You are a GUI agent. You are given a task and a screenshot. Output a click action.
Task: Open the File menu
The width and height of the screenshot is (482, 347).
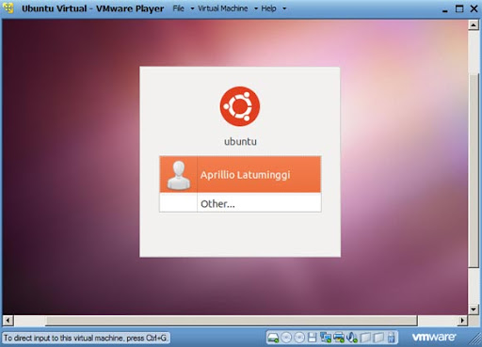(178, 8)
